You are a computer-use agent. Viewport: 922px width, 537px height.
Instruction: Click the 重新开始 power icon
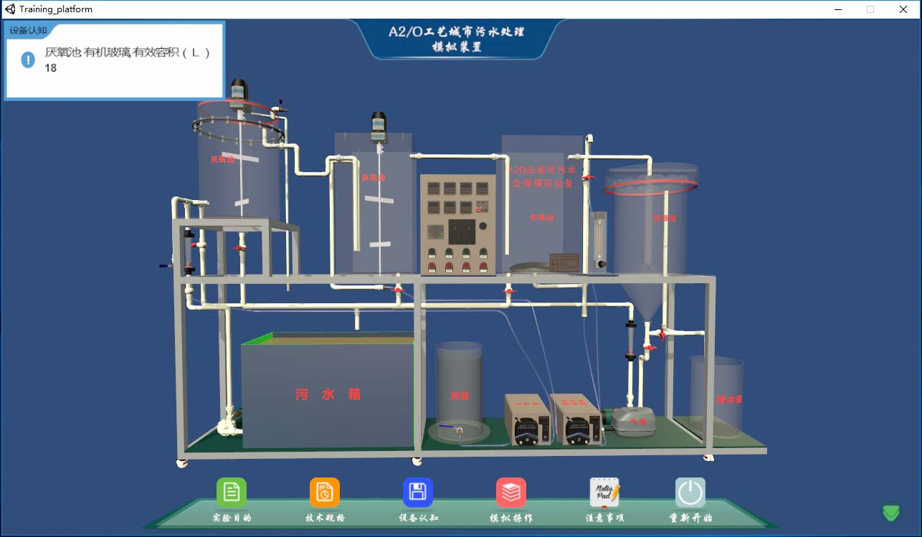coord(690,493)
